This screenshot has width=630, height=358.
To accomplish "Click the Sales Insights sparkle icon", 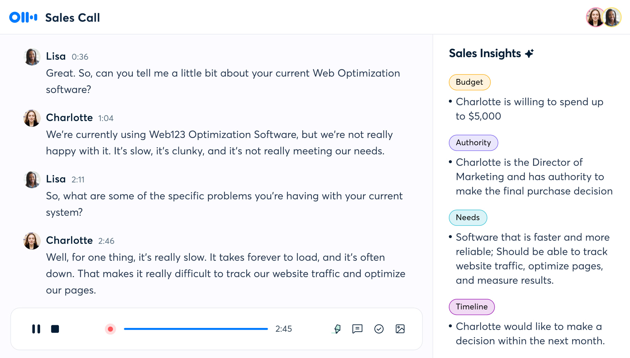I will [x=529, y=53].
